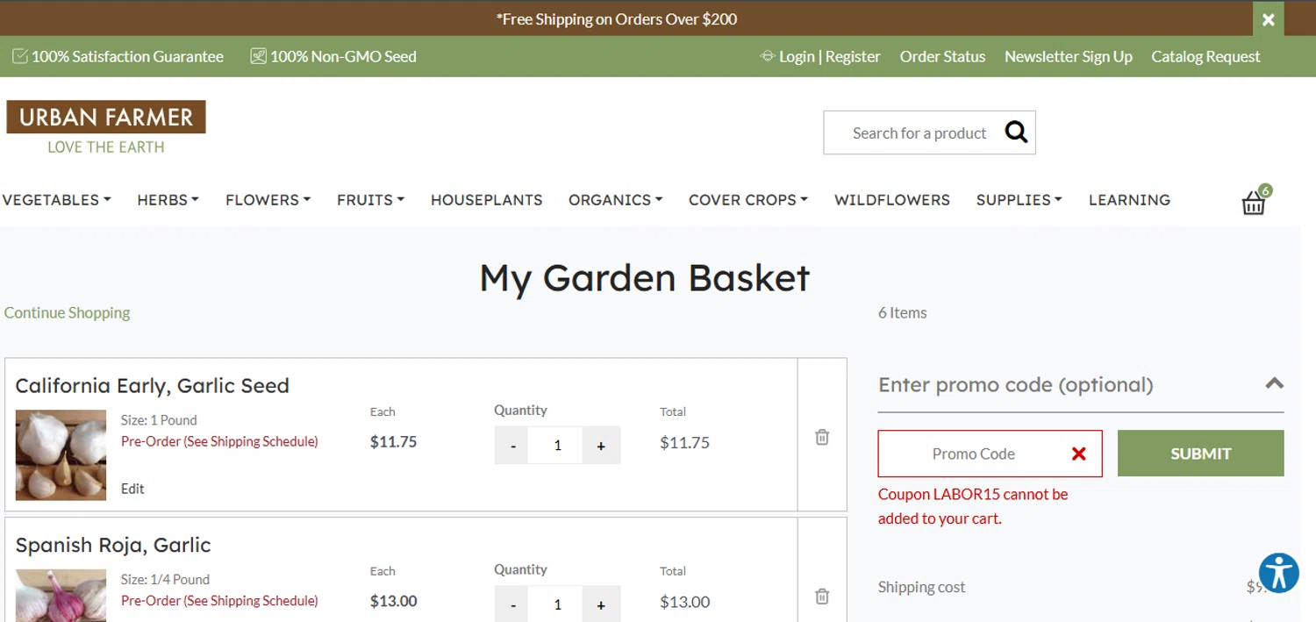1316x622 pixels.
Task: Expand the Vegetables menu
Action: 56,200
